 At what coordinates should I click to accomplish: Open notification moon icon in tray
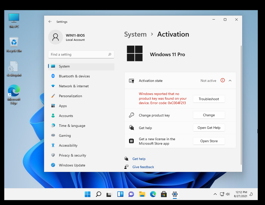point(251,194)
